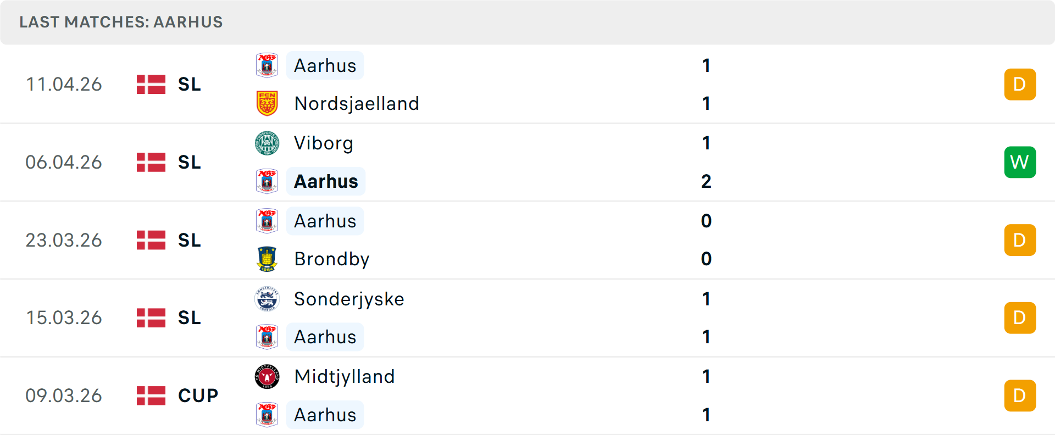This screenshot has height=435, width=1055.
Task: Select the Nordsjaelland club logo
Action: click(x=267, y=103)
